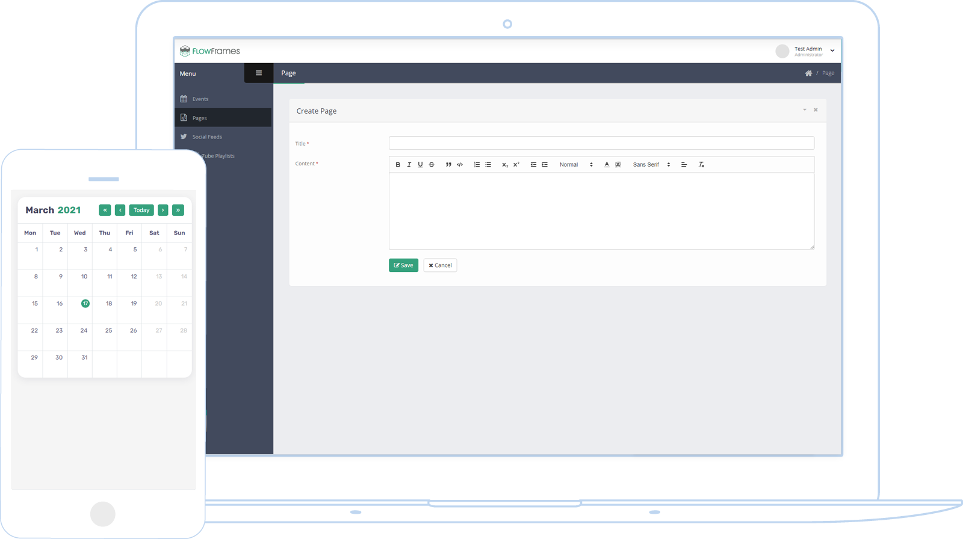The width and height of the screenshot is (963, 539).
Task: Clear text formatting in editor
Action: (701, 165)
